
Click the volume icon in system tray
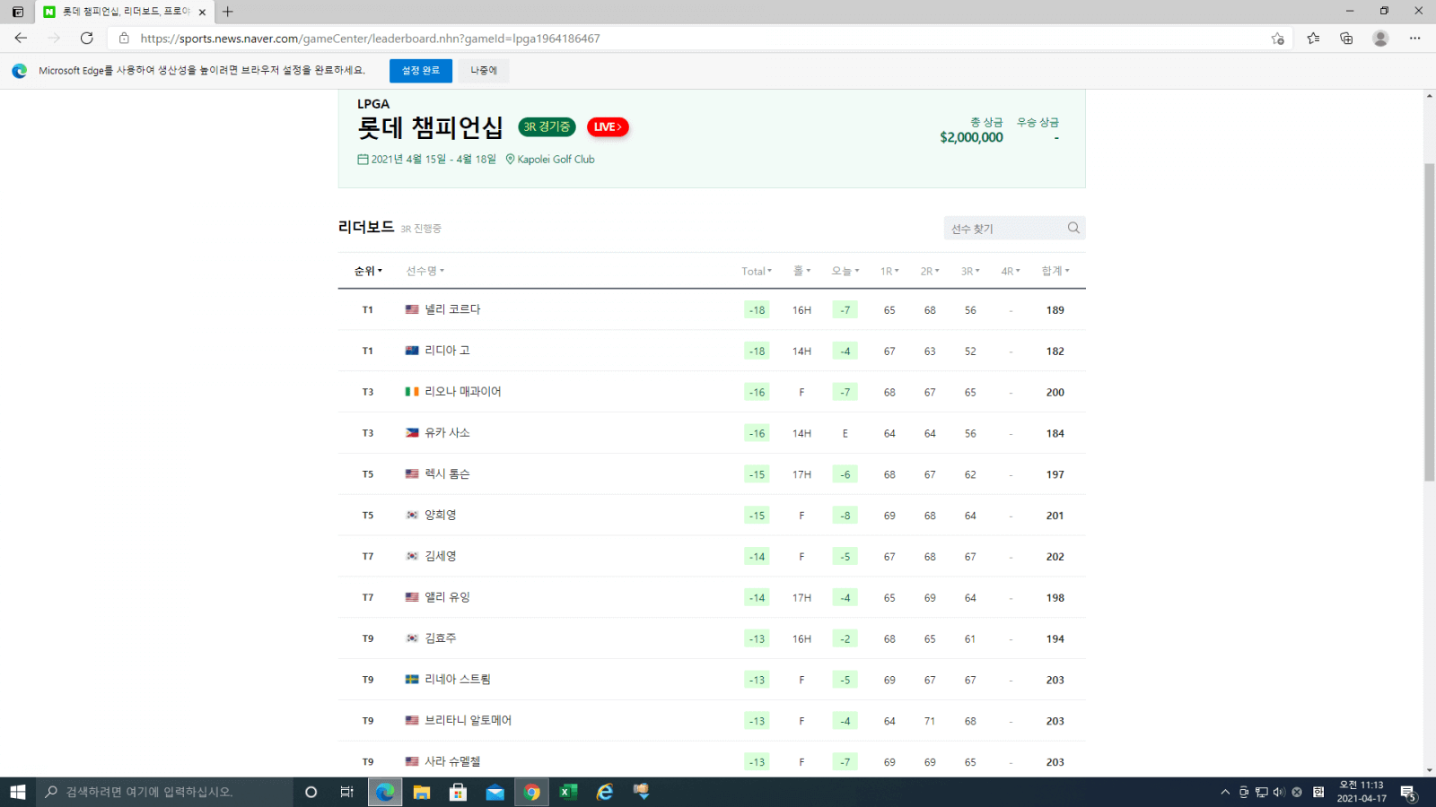1279,792
